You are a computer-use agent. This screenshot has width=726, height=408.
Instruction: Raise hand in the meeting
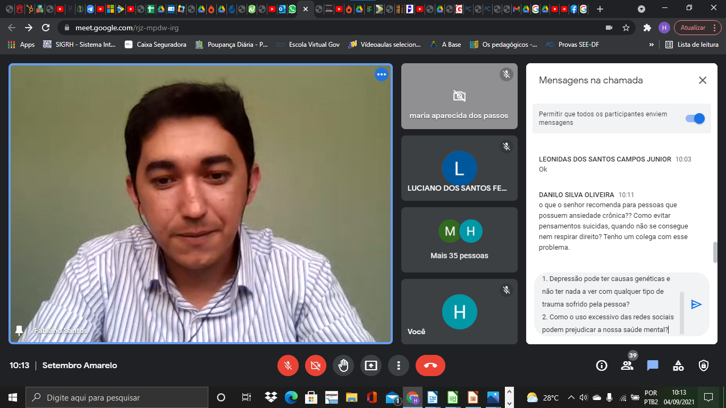[x=343, y=365]
